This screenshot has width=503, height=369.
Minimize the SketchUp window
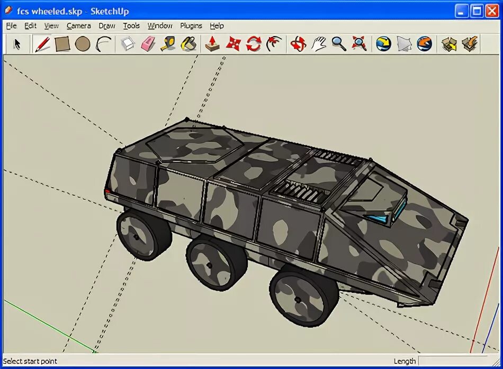tap(461, 11)
